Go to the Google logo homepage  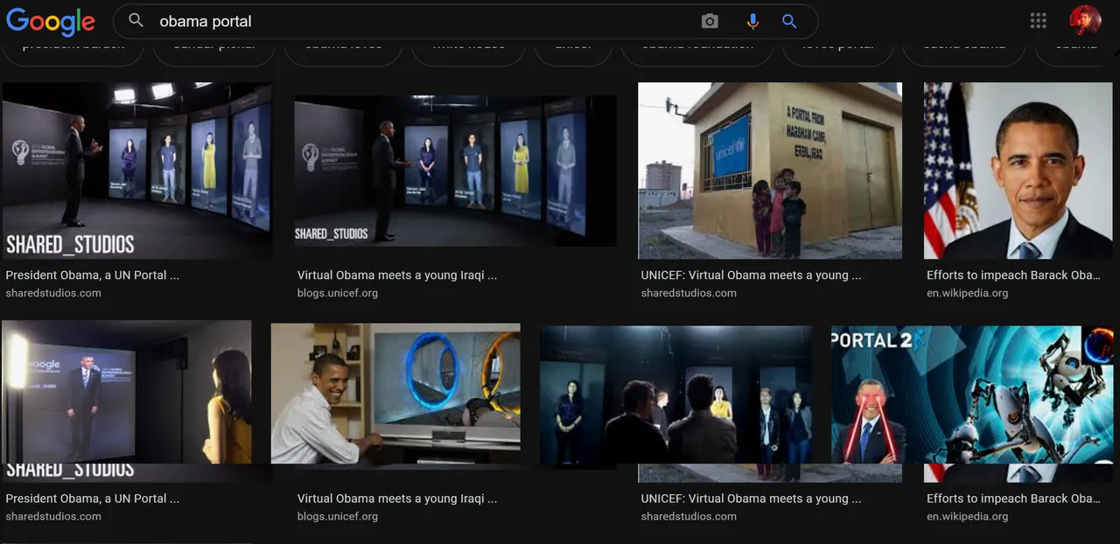click(51, 22)
